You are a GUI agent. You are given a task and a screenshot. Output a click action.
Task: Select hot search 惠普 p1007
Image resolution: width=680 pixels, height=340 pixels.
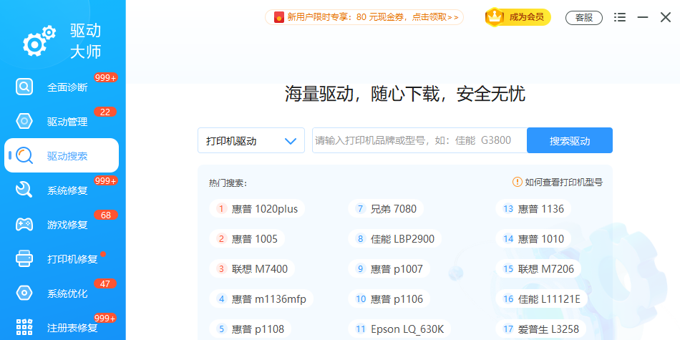pos(389,268)
